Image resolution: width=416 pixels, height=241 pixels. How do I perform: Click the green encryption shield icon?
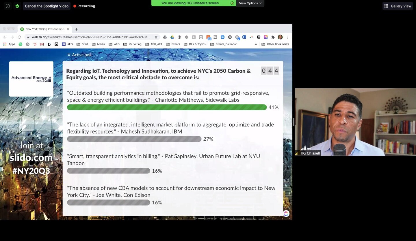tap(17, 6)
